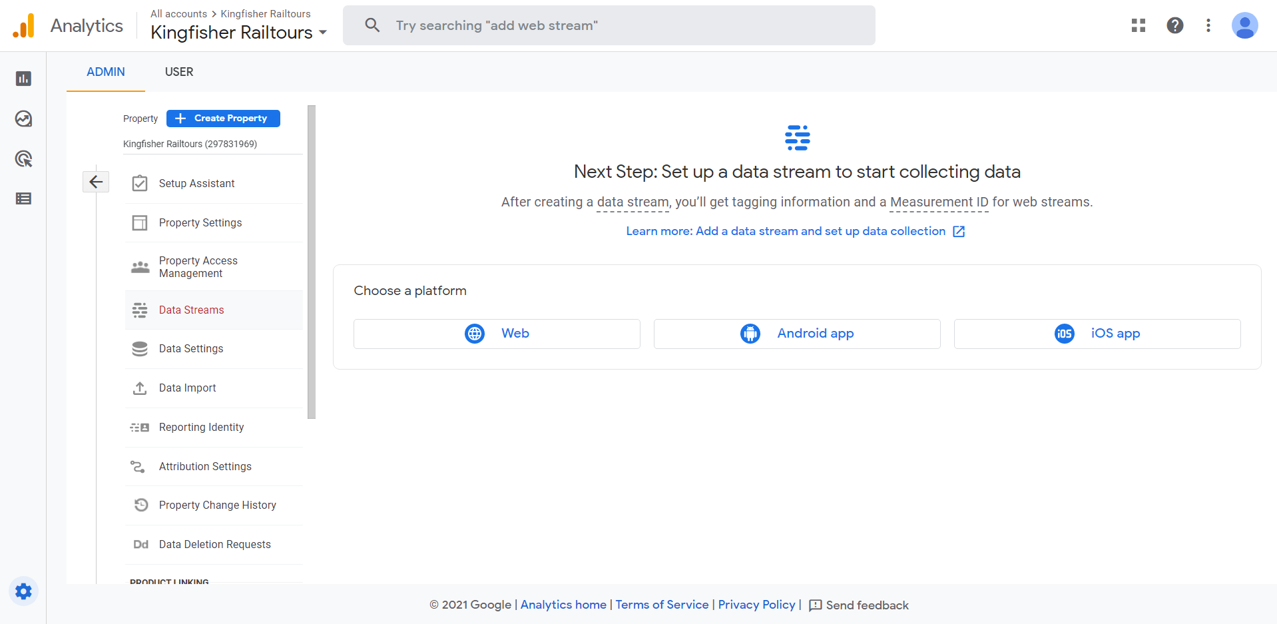The height and width of the screenshot is (624, 1277).
Task: Open Data Settings menu item
Action: coord(214,348)
